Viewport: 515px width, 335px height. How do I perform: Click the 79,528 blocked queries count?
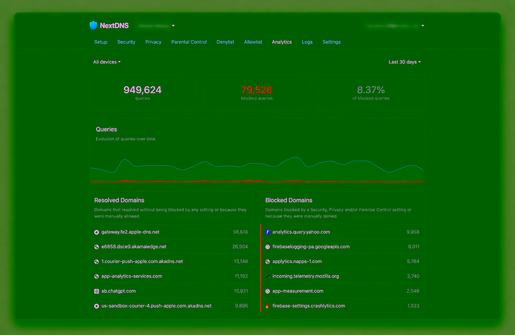[257, 90]
